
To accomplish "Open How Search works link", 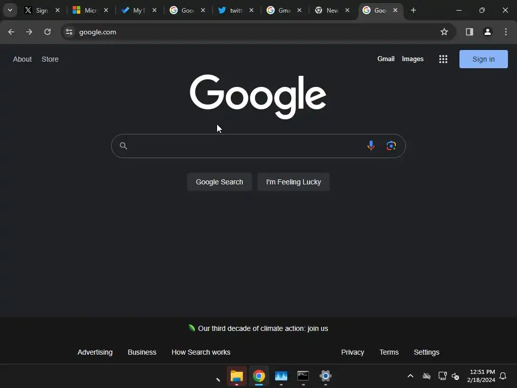I will pyautogui.click(x=201, y=352).
